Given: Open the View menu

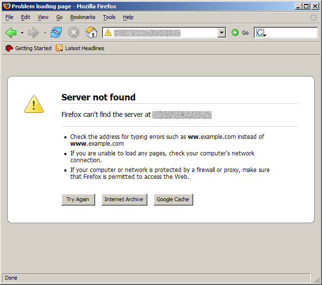Looking at the screenshot, I should [x=43, y=17].
